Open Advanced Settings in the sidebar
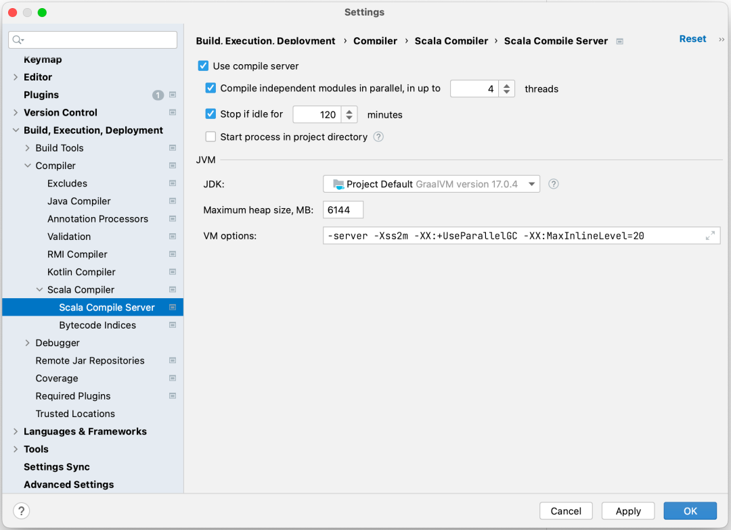The width and height of the screenshot is (731, 530). coord(68,484)
